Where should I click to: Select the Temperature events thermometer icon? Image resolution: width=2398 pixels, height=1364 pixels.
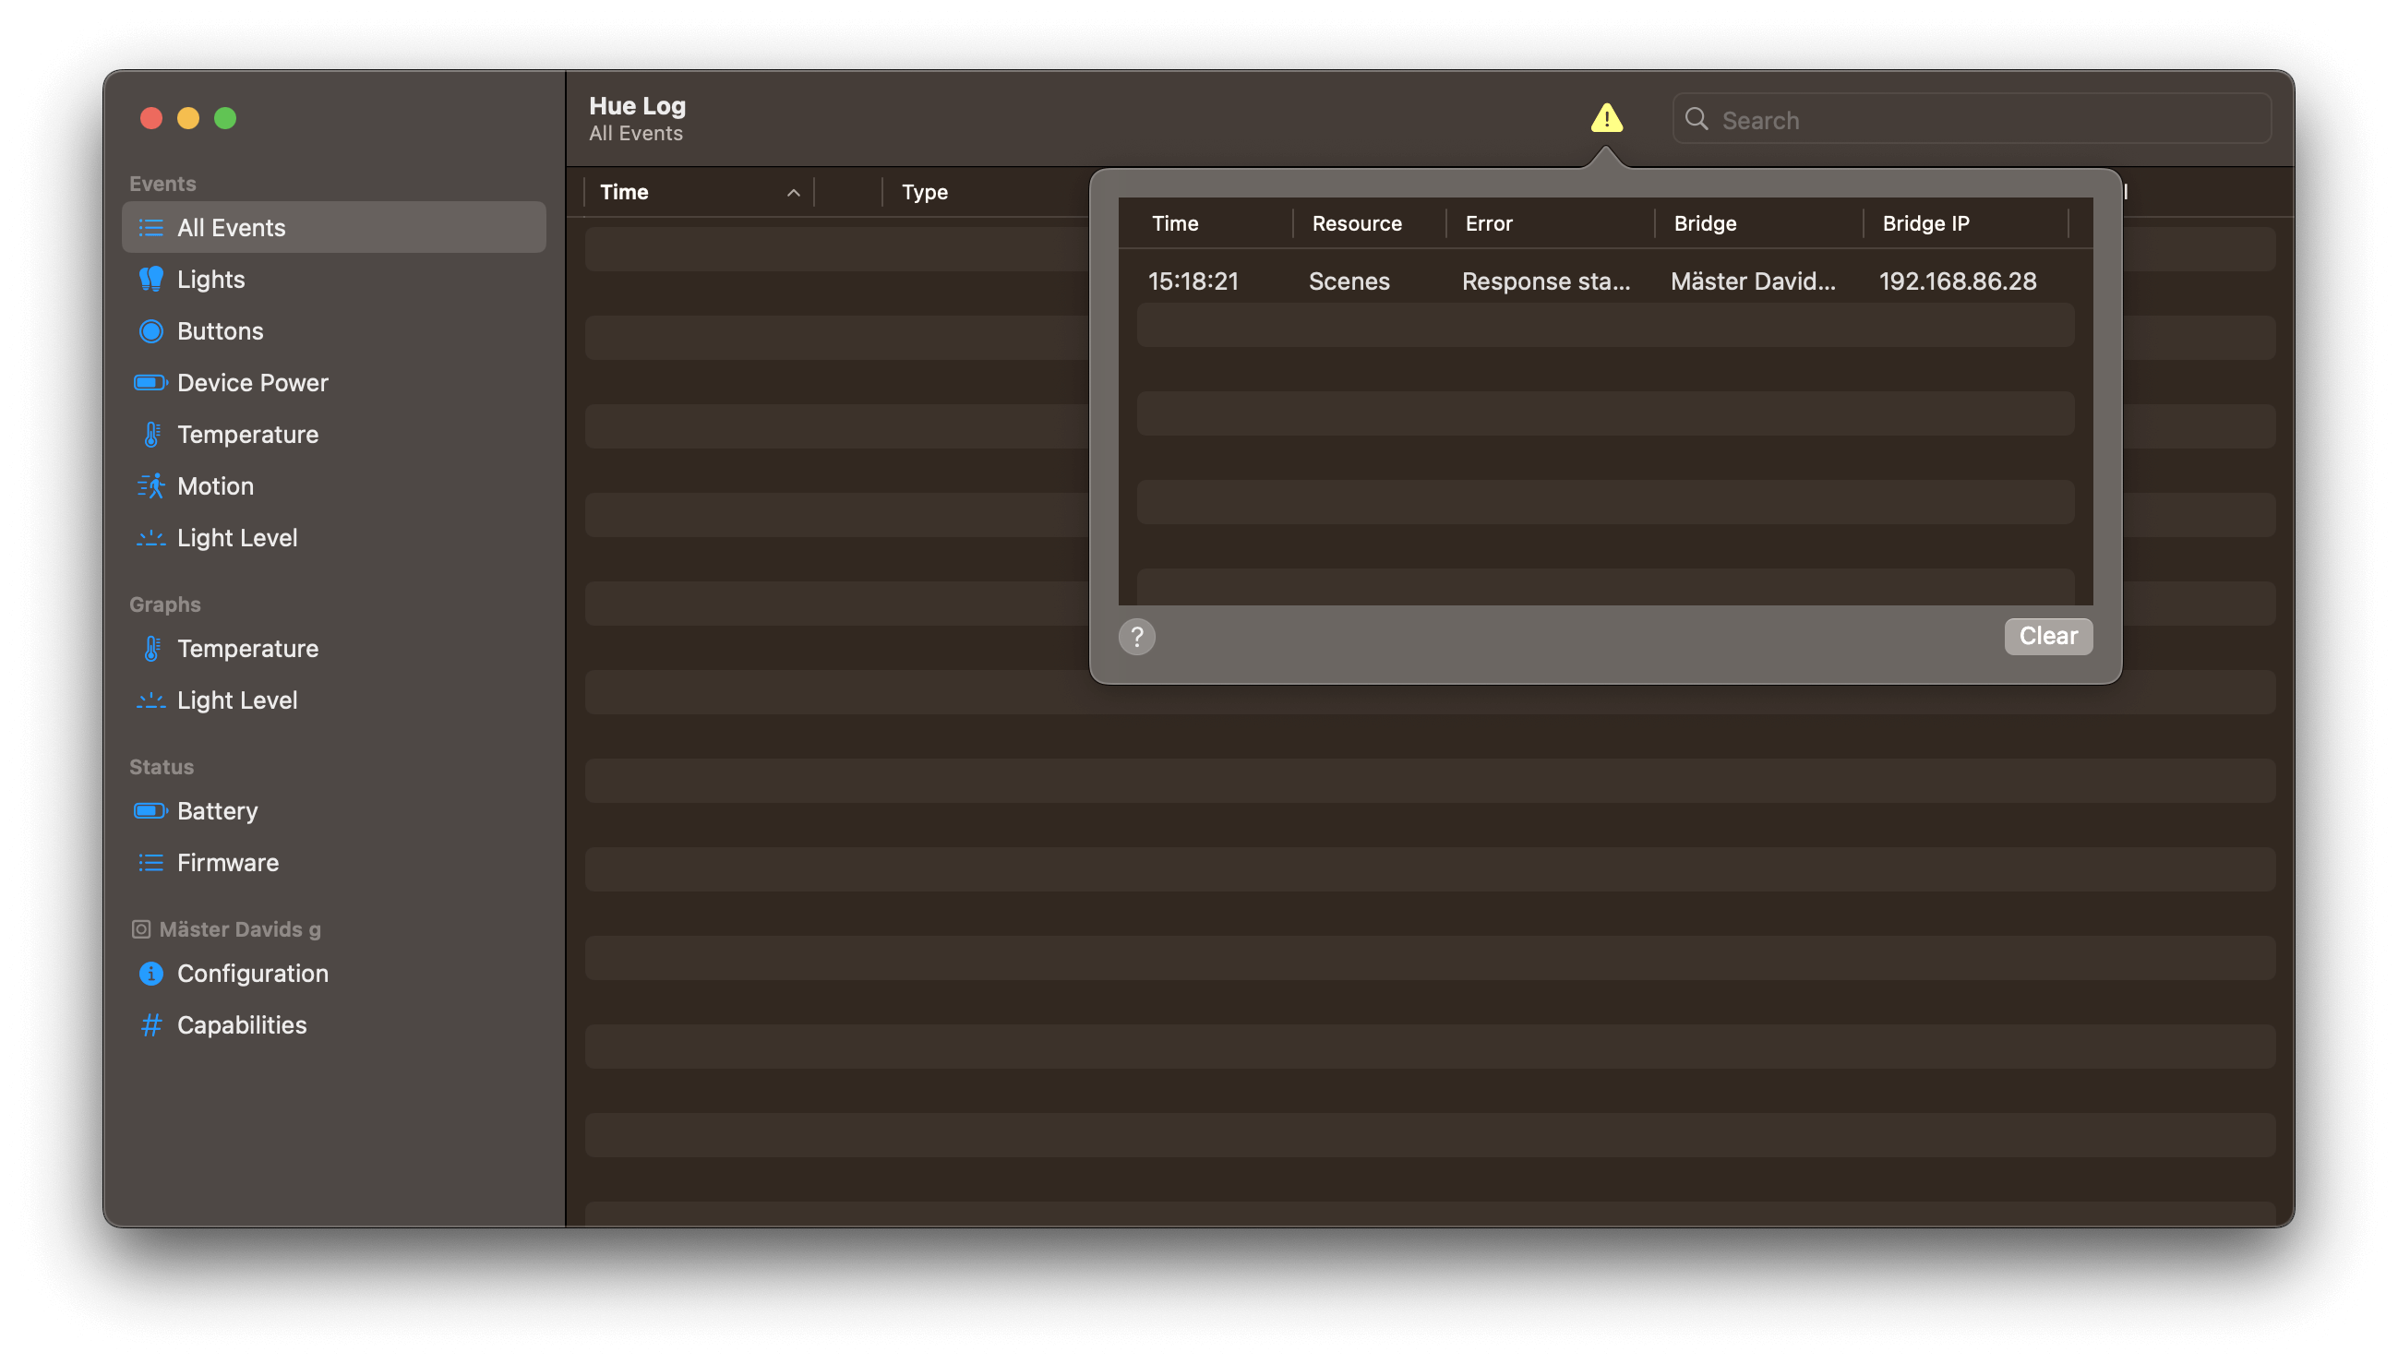tap(151, 434)
